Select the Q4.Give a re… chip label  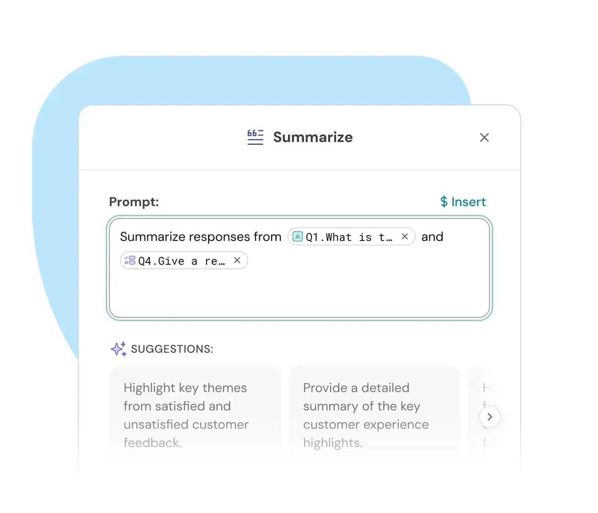181,261
